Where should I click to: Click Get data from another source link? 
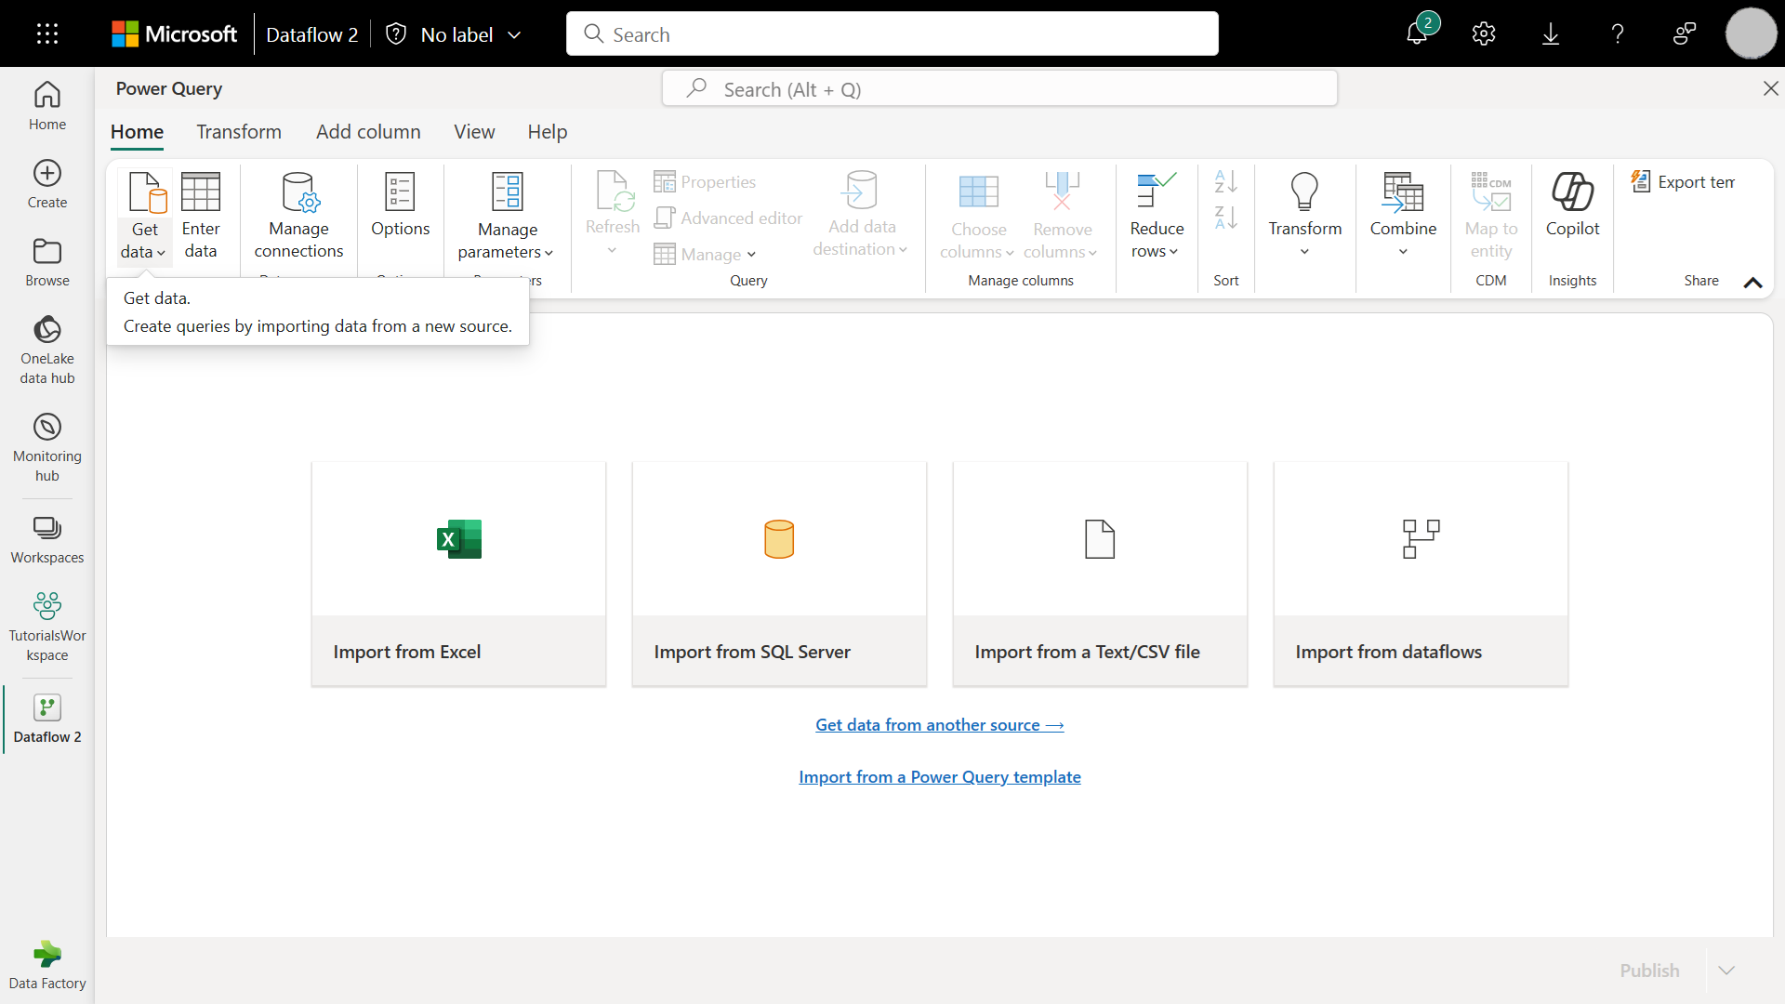[x=939, y=725]
